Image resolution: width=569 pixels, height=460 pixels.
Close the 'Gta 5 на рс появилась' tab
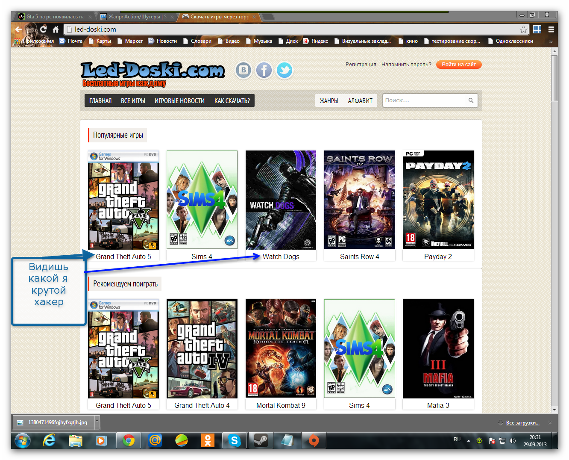(90, 17)
